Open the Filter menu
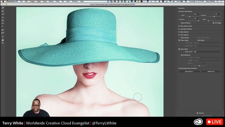Image resolution: width=225 pixels, height=127 pixels. [58, 1]
